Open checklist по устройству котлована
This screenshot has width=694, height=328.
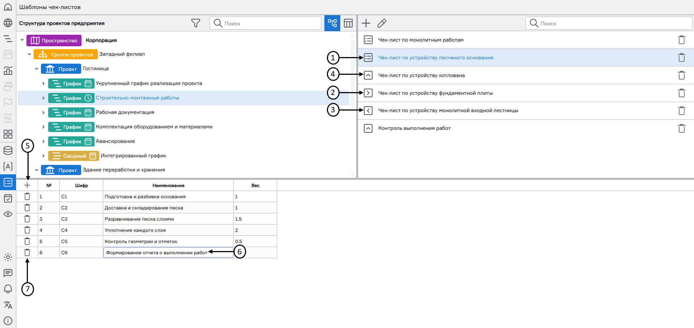coord(421,75)
